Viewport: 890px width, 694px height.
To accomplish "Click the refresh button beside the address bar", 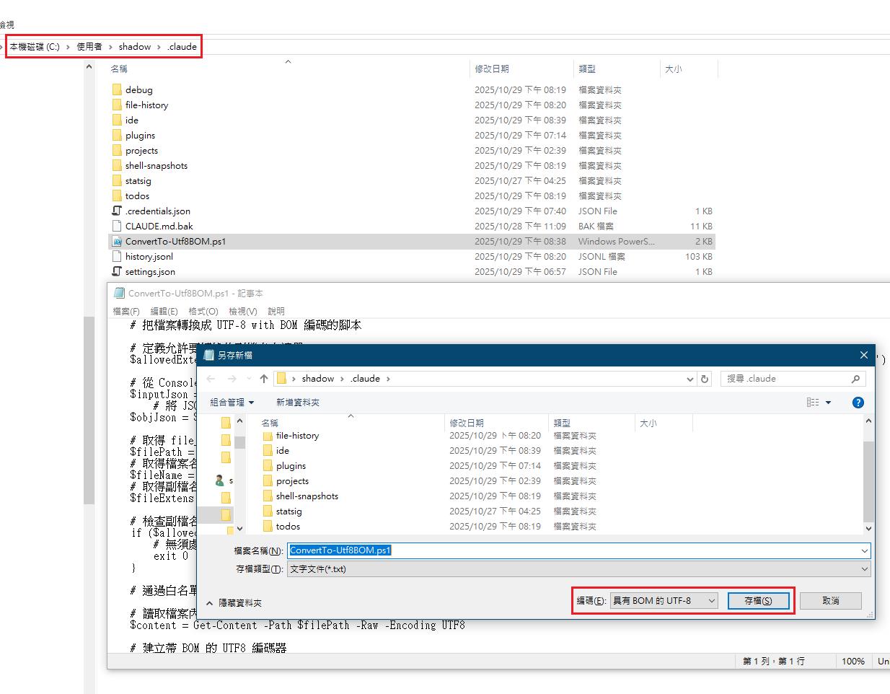I will point(705,379).
